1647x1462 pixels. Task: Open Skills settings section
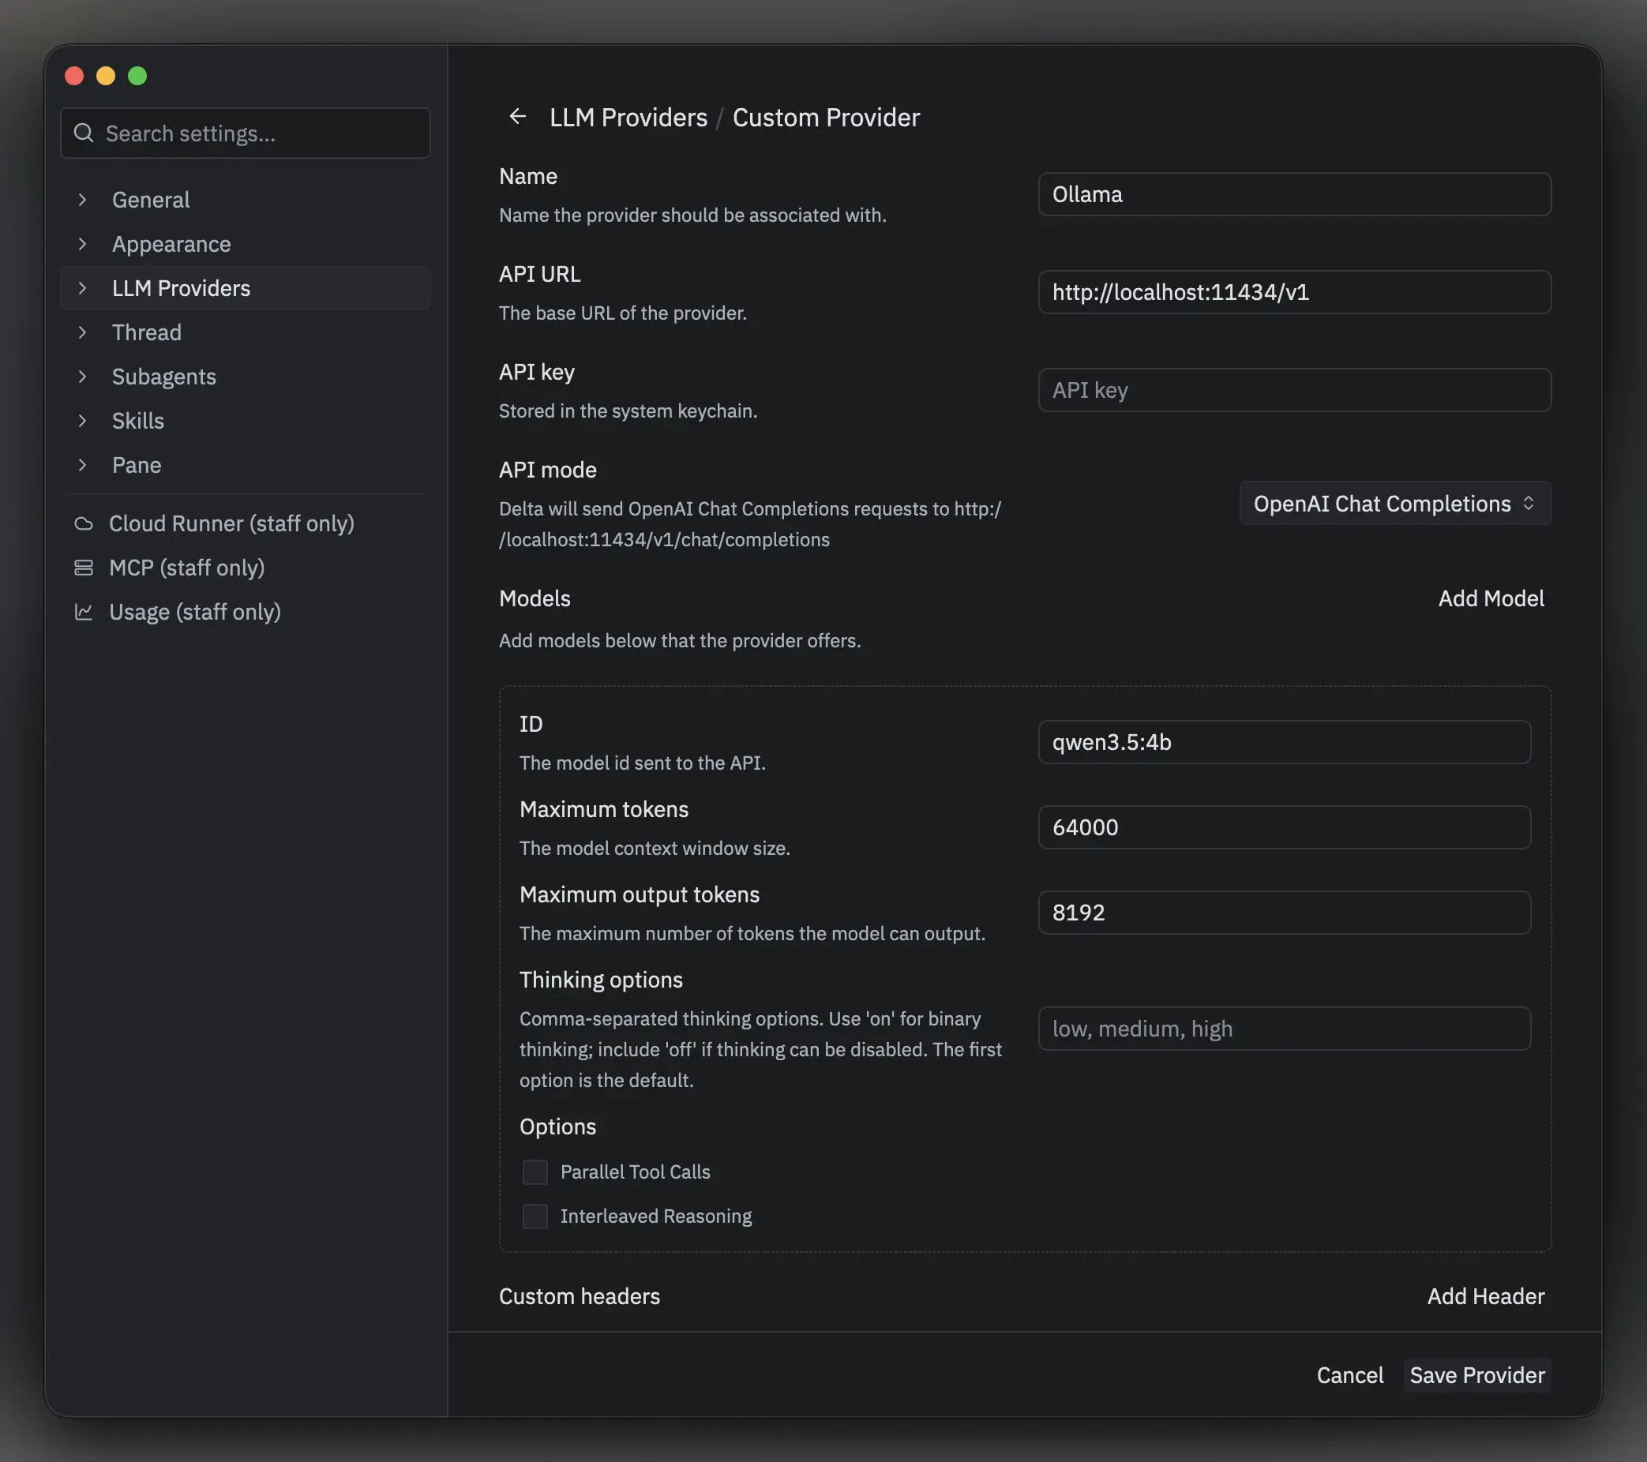click(x=245, y=422)
